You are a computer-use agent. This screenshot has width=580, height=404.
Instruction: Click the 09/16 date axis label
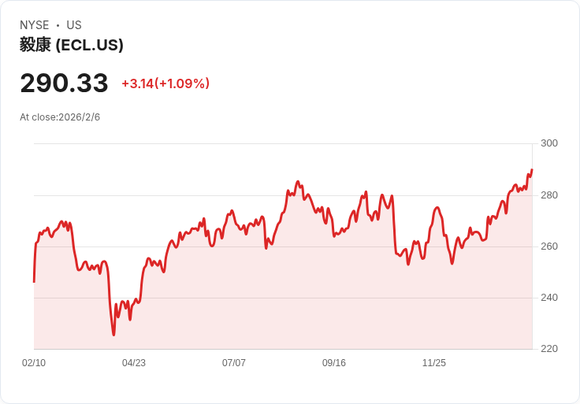click(x=334, y=362)
